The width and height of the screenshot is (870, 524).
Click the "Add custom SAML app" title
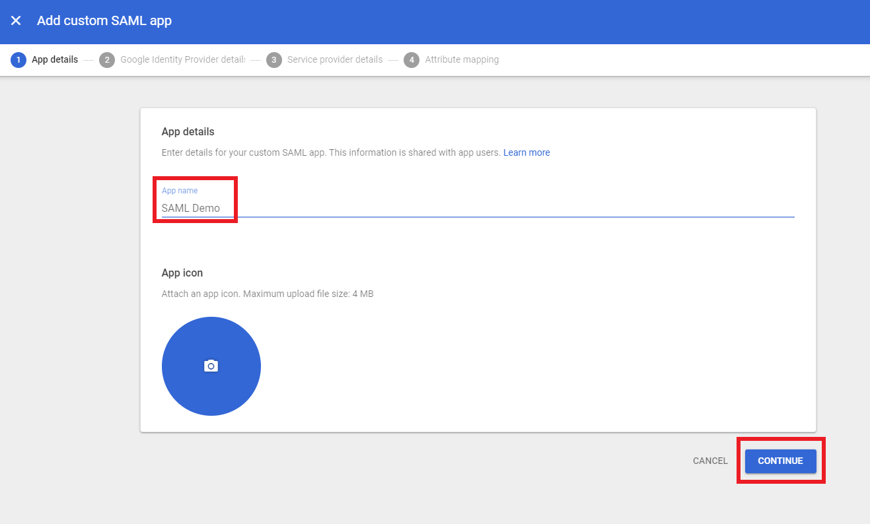[104, 20]
